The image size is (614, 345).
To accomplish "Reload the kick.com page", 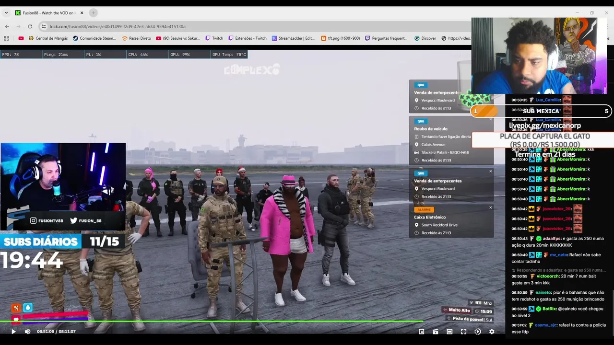I will (30, 26).
